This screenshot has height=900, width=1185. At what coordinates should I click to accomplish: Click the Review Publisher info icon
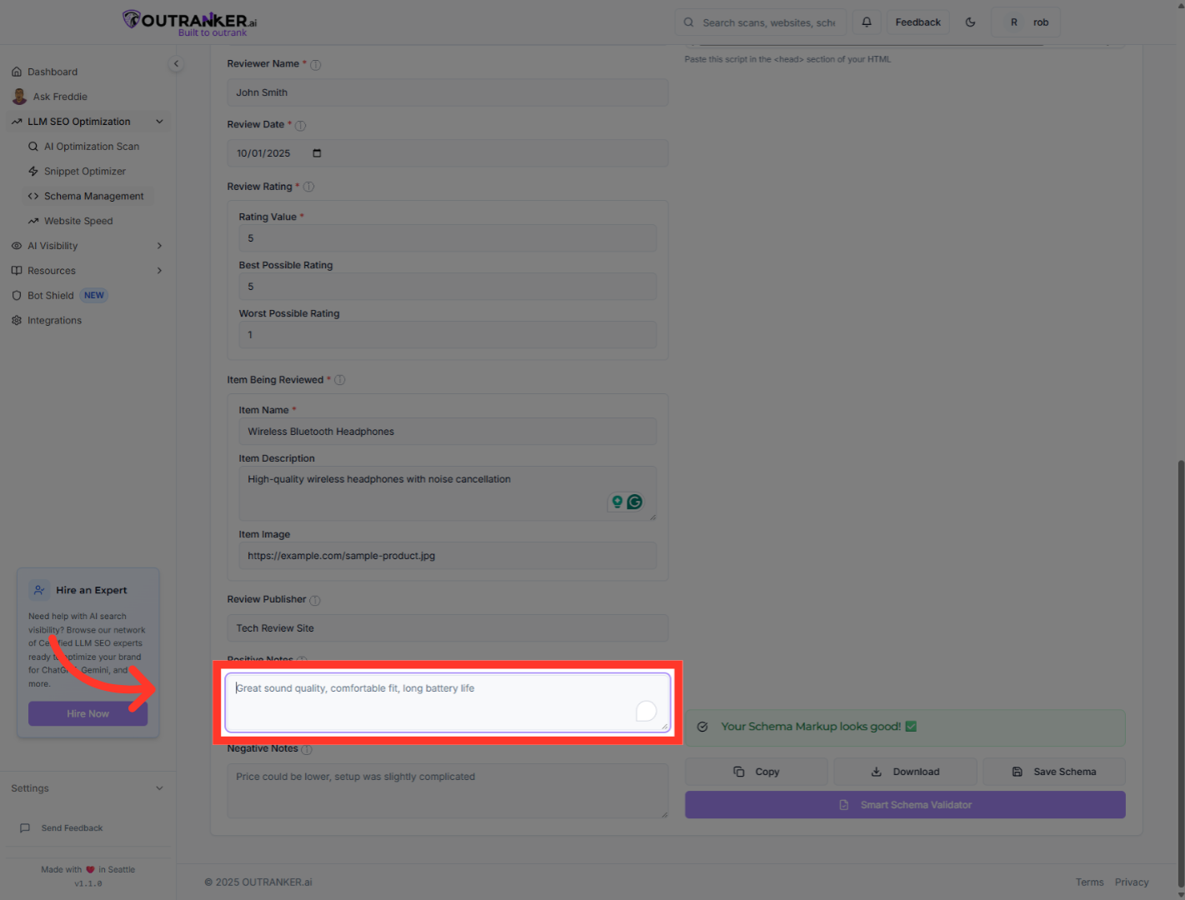[315, 601]
